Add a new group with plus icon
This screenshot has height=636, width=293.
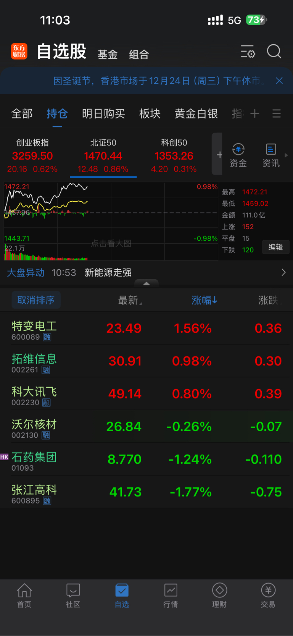point(255,113)
